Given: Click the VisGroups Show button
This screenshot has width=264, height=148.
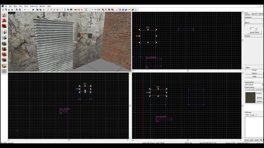Looking at the screenshot, I should coord(247,140).
